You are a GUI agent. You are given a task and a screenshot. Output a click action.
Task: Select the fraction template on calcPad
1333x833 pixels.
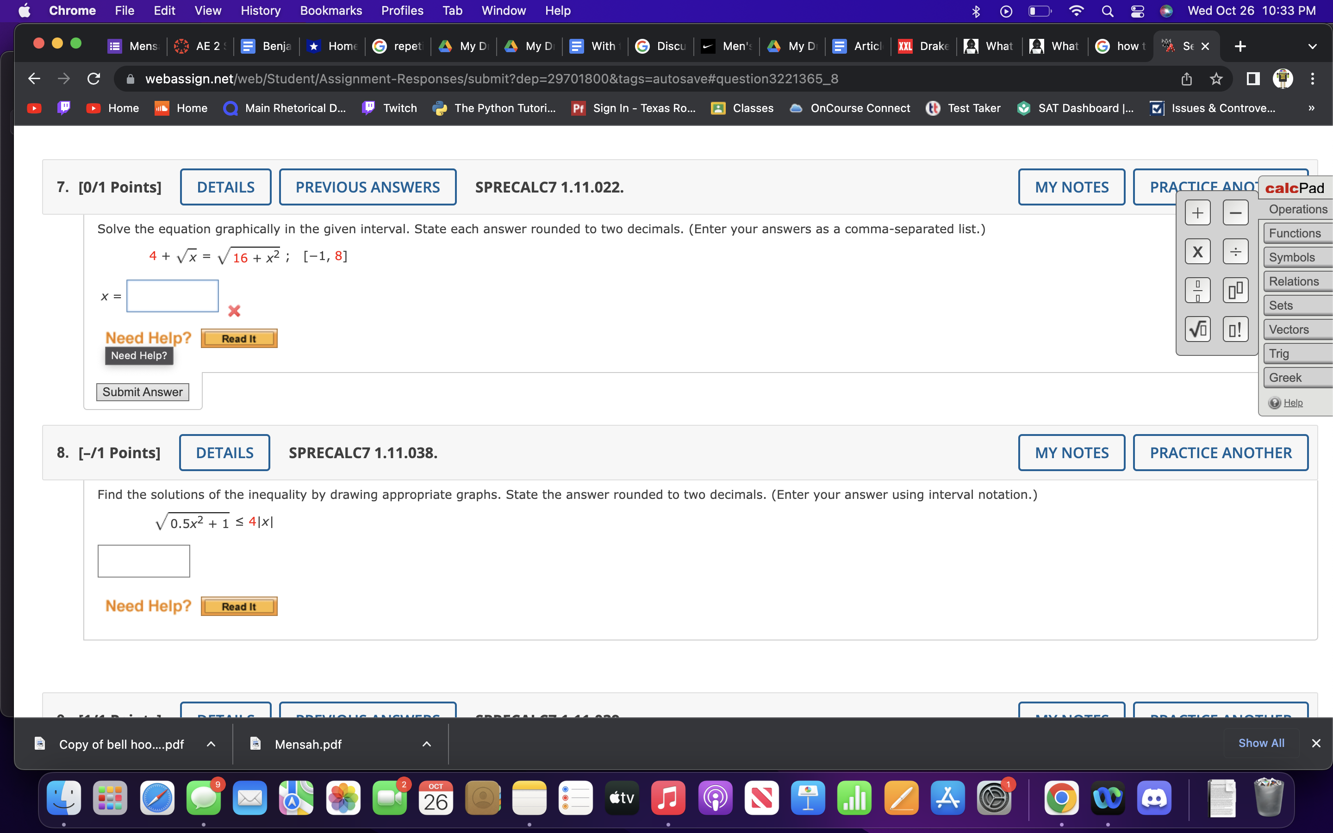(x=1198, y=290)
